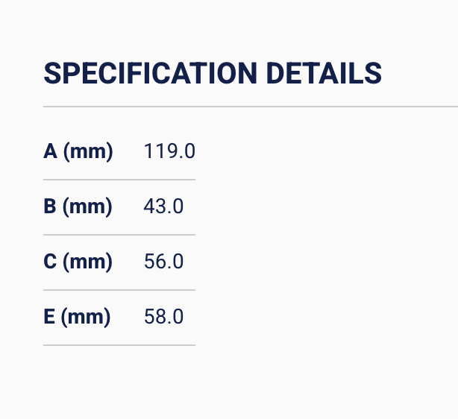Click the divider below the A (mm) row
The width and height of the screenshot is (458, 419).
point(119,180)
